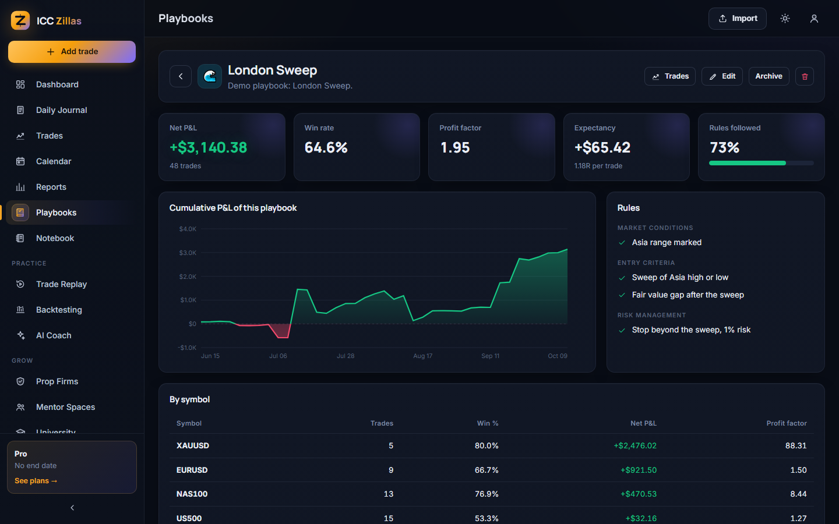Select the EURUSD symbol row
Screen dimensions: 839x524
491,470
